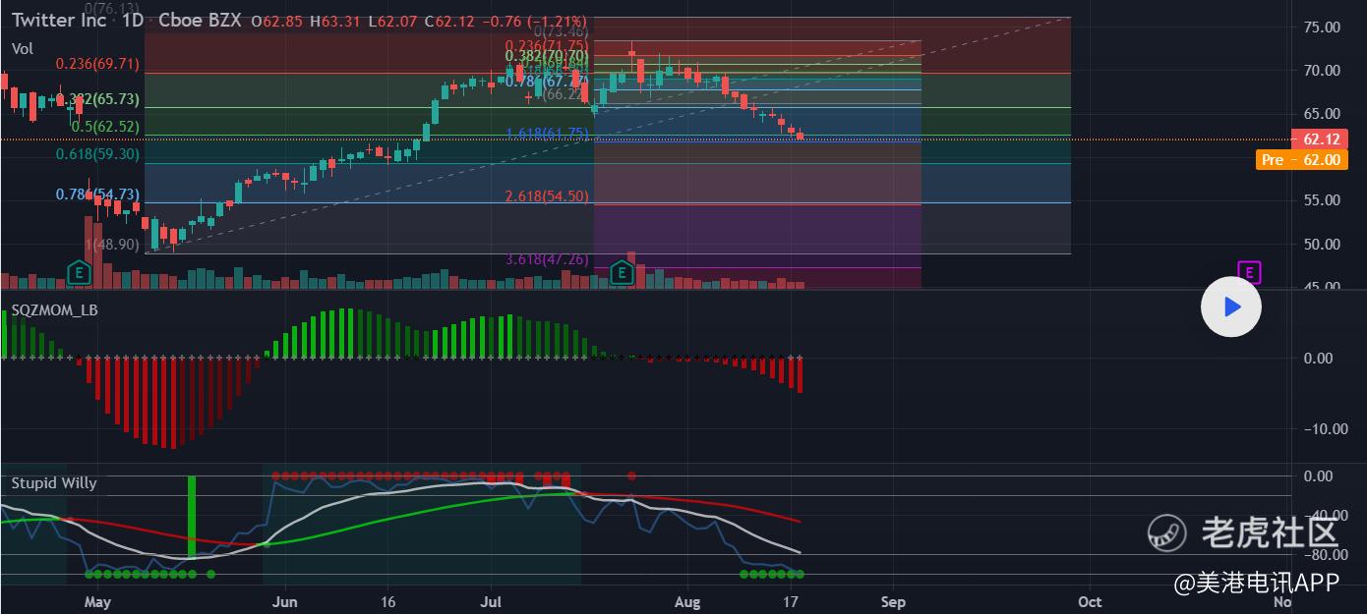Click the 2.618(54.50) extension label
This screenshot has width=1367, height=614.
click(547, 196)
